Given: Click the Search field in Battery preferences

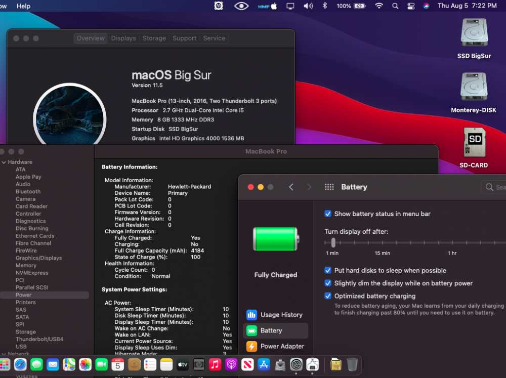Looking at the screenshot, I should click(494, 187).
